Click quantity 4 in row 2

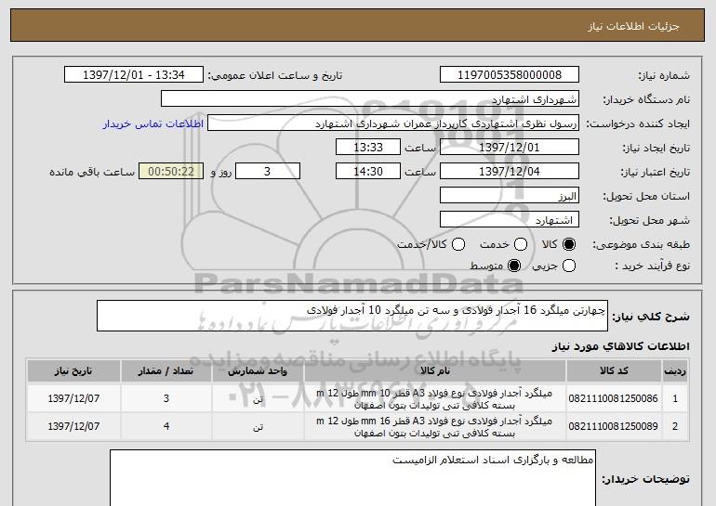pyautogui.click(x=166, y=426)
